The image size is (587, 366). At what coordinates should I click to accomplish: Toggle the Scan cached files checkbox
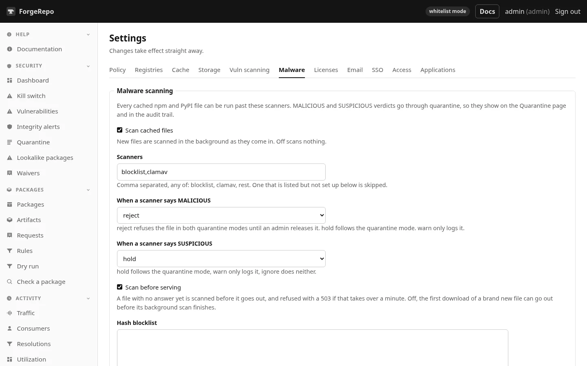point(119,130)
